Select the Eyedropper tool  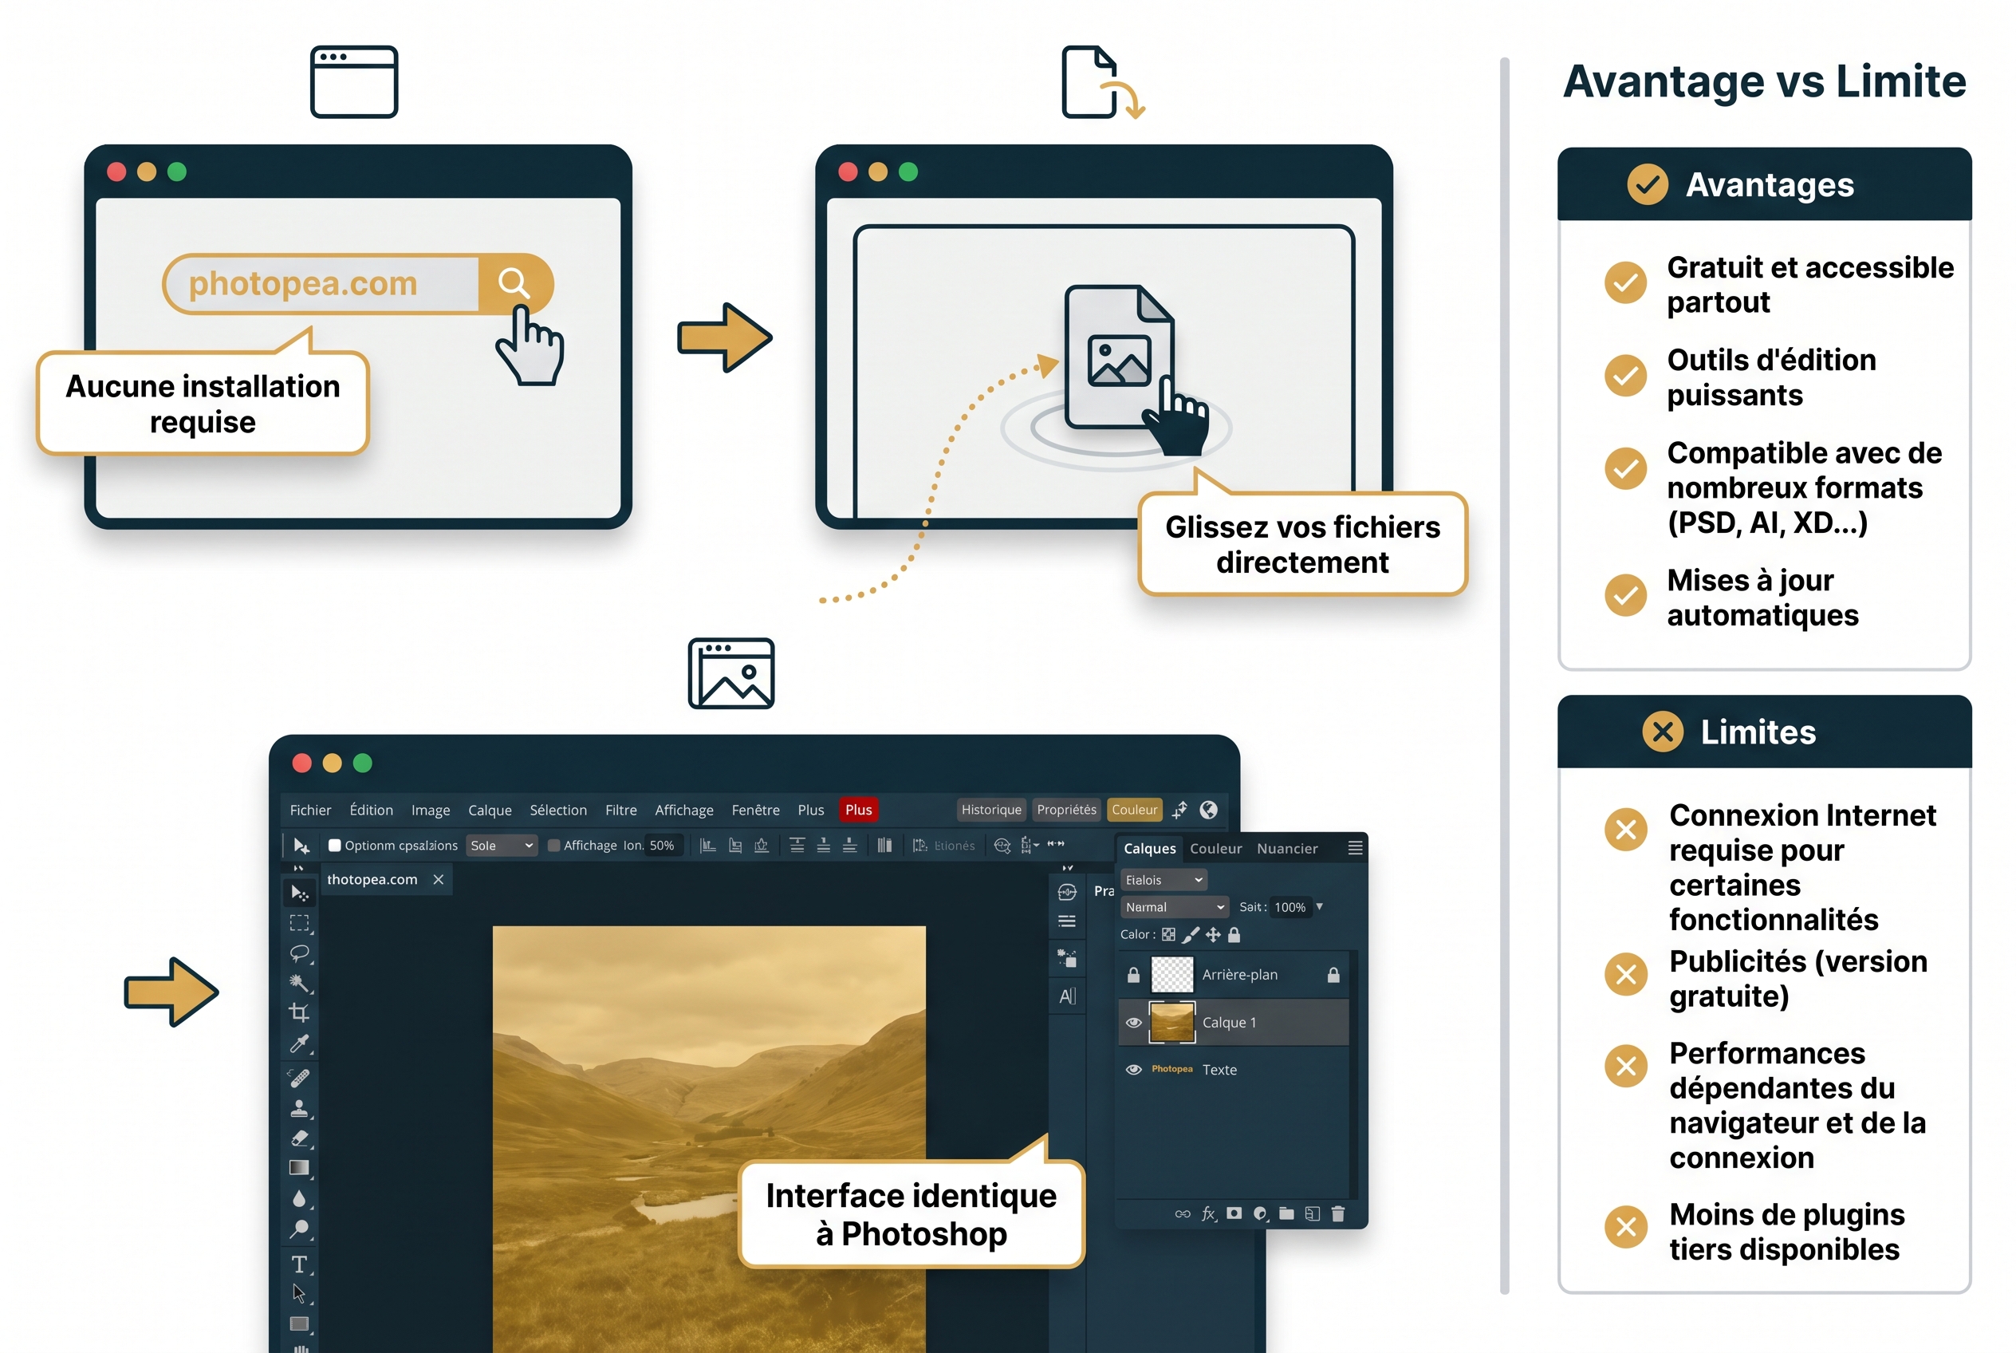[x=299, y=1044]
